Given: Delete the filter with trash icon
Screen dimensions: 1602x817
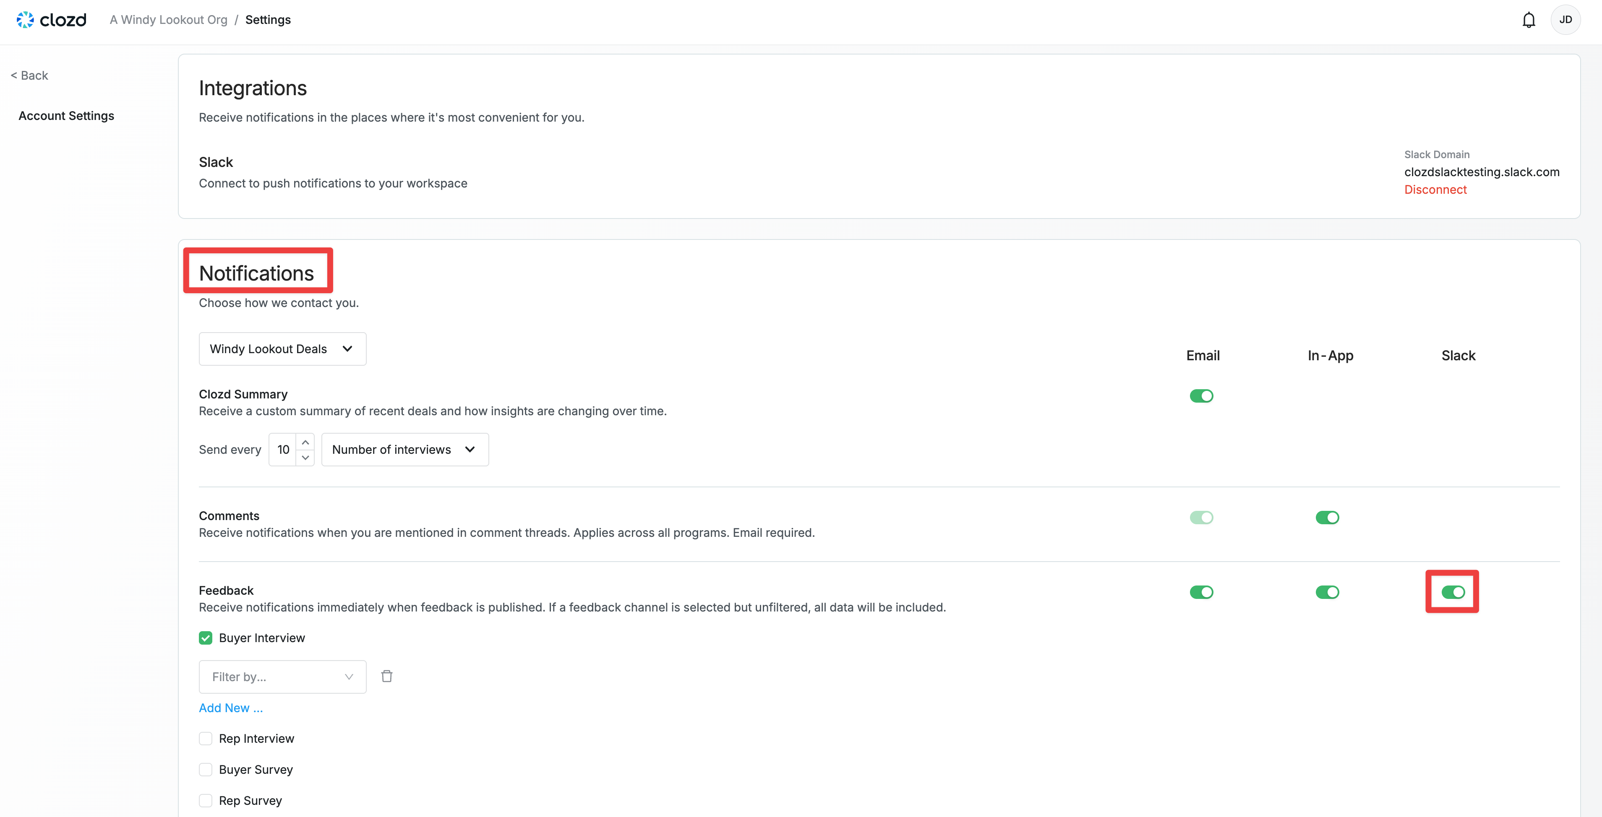Looking at the screenshot, I should tap(387, 676).
